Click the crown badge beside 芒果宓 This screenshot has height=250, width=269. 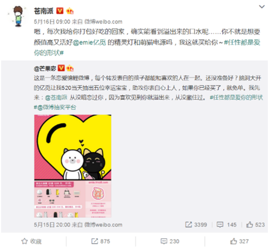(x=70, y=68)
